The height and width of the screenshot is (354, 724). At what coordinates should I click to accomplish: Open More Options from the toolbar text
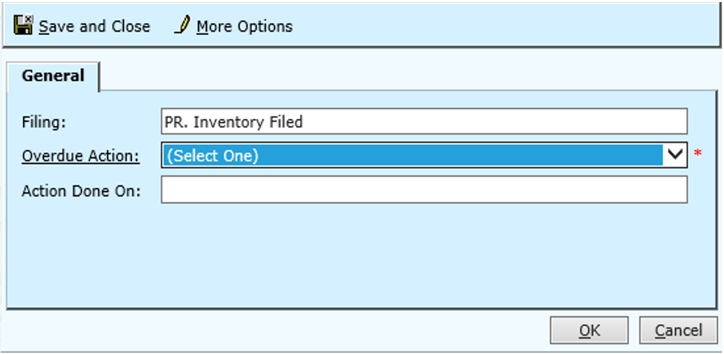tap(244, 27)
